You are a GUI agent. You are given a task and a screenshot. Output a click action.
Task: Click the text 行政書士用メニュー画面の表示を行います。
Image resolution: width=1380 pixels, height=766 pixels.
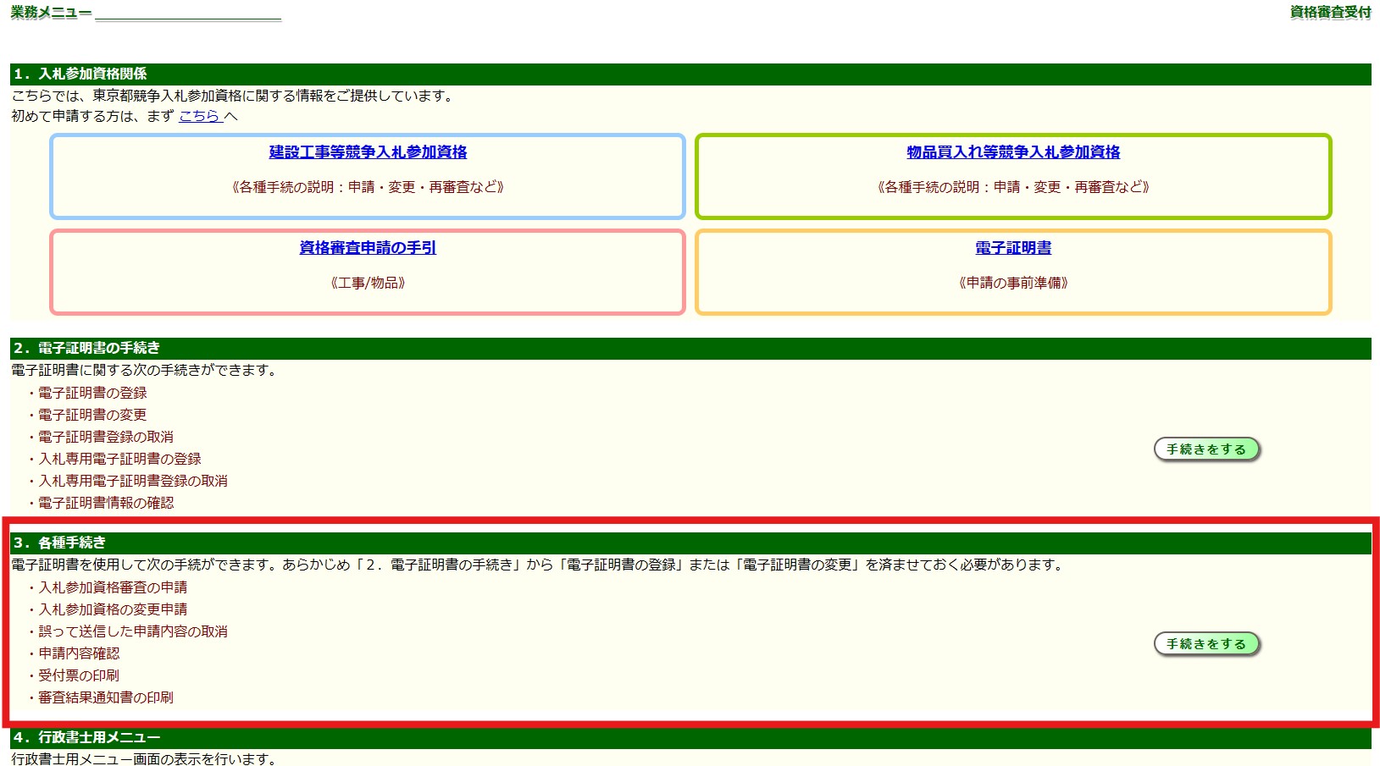pyautogui.click(x=144, y=759)
